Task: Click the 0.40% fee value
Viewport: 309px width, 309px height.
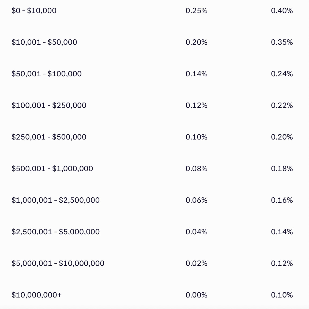Action: click(282, 11)
